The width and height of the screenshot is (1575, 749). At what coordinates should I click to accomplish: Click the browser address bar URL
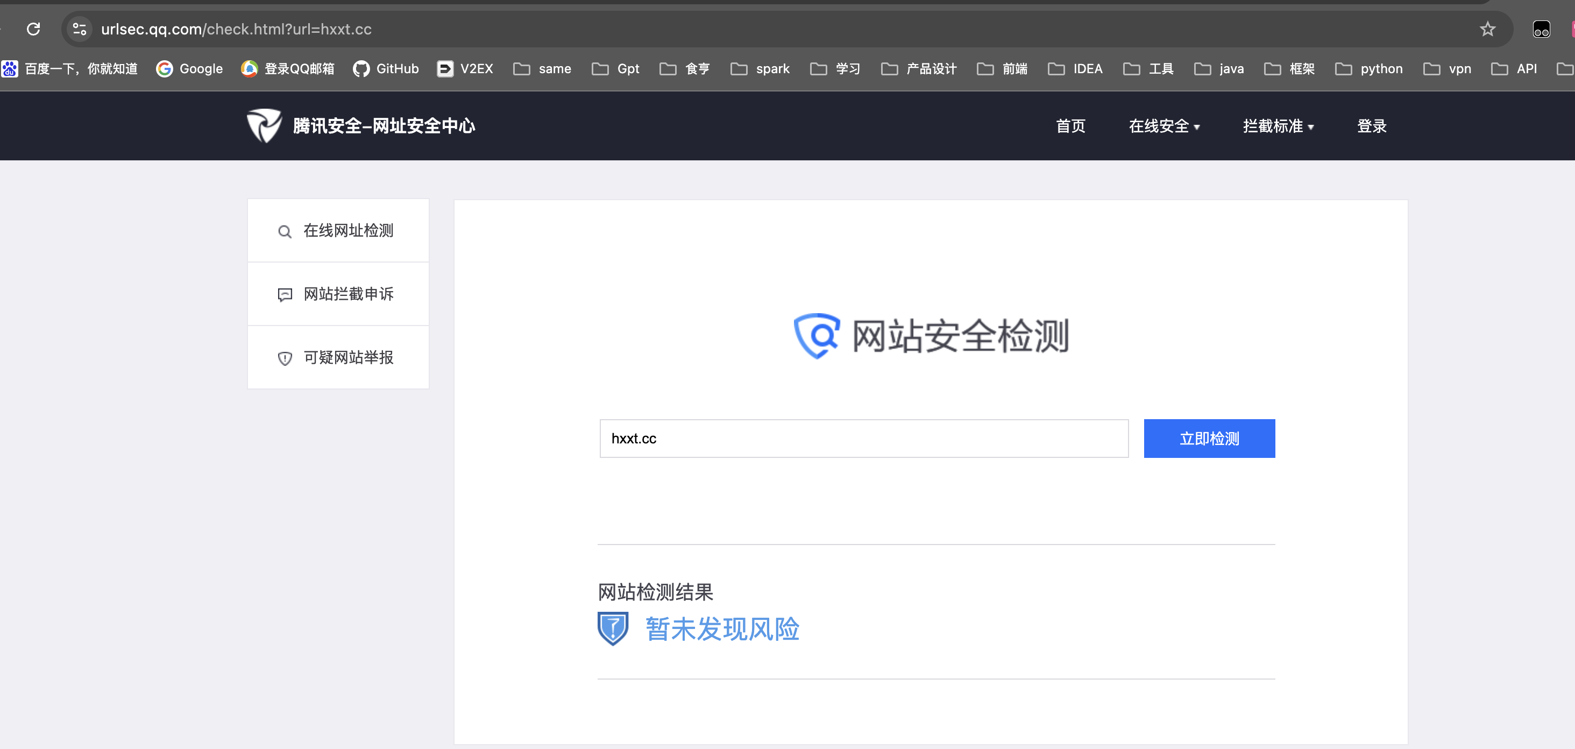coord(236,29)
